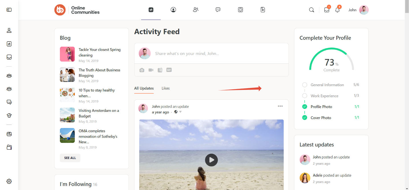Open the members icon in top navigation
409x190 pixels.
[x=196, y=10]
